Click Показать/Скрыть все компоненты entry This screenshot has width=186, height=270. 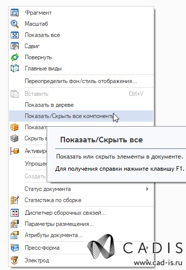[x=81, y=116]
